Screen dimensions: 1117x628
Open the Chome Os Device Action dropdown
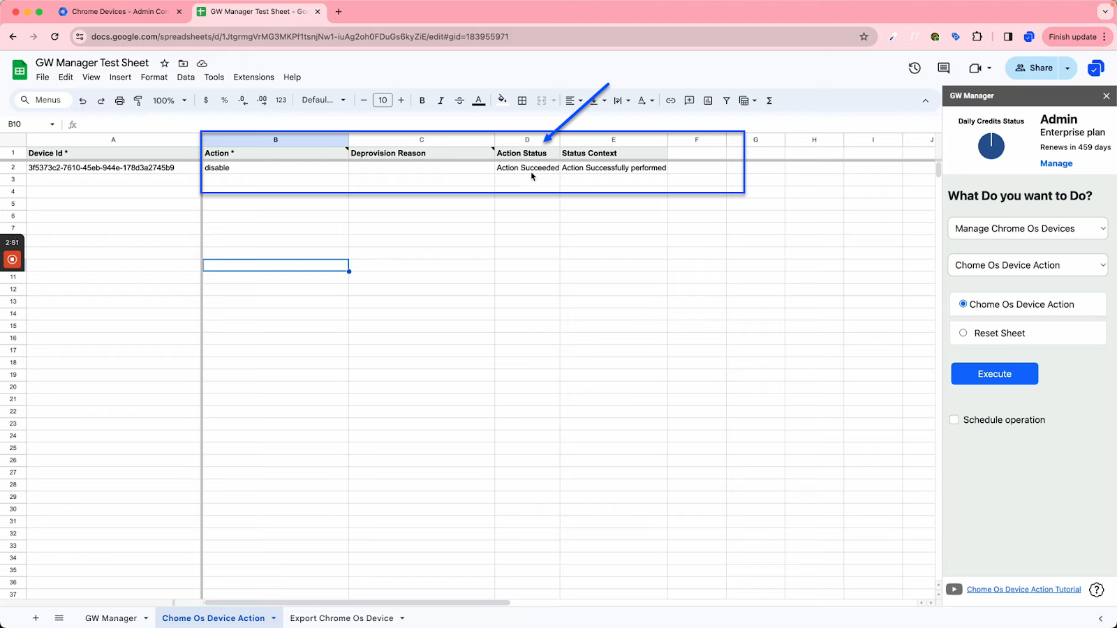coord(1029,265)
